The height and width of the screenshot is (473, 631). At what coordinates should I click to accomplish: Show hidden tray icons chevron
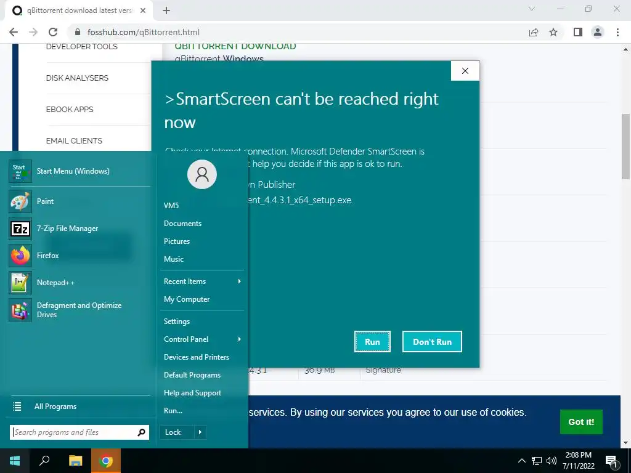(521, 461)
